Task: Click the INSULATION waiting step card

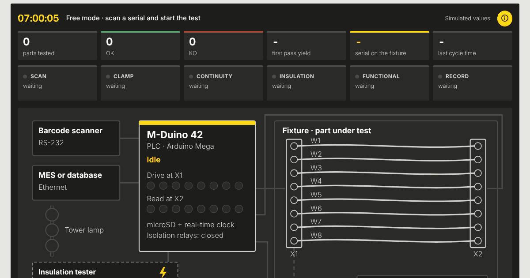Action: click(x=307, y=83)
